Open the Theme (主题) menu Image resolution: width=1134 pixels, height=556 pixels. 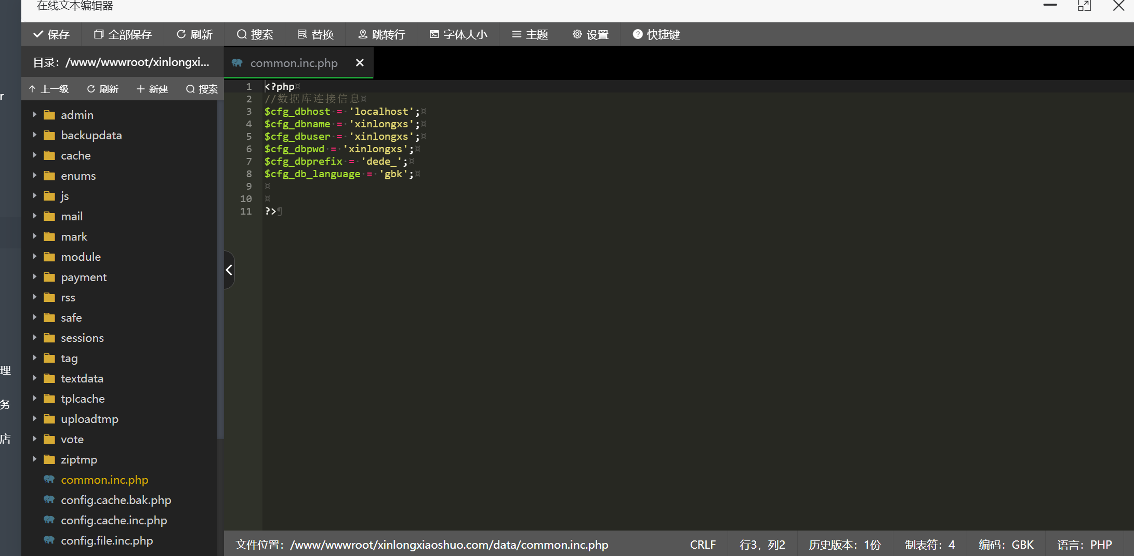(x=530, y=34)
